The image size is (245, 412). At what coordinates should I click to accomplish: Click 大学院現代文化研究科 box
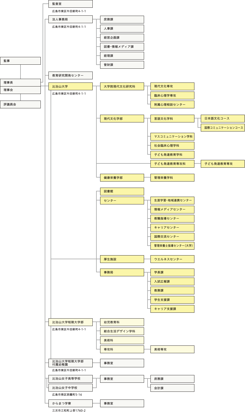(x=122, y=86)
